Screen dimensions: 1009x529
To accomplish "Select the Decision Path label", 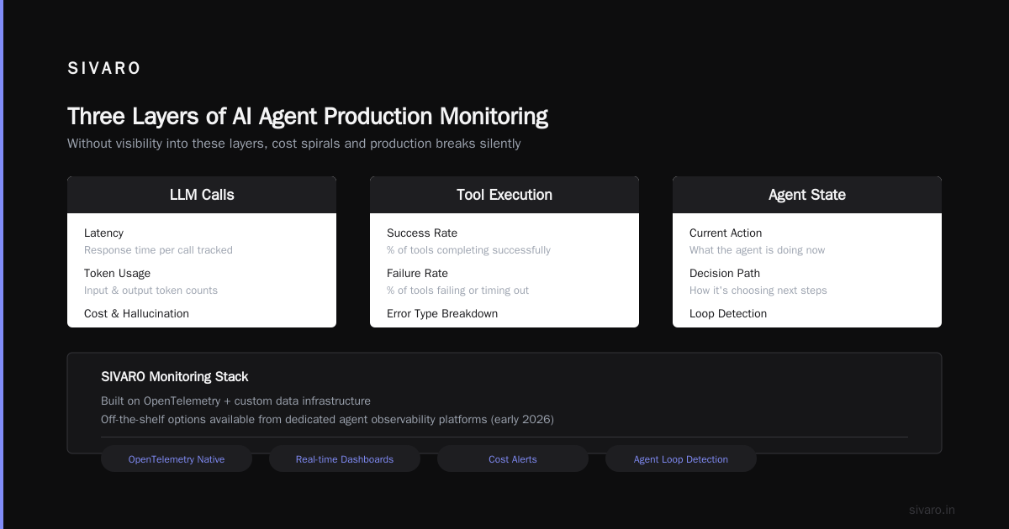I will coord(725,273).
